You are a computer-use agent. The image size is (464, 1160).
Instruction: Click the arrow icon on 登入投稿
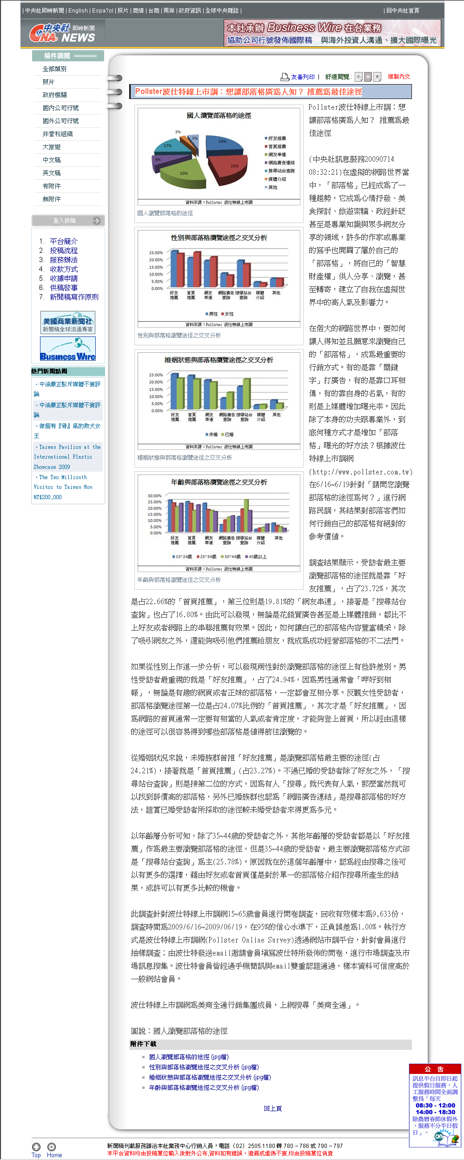click(x=96, y=220)
